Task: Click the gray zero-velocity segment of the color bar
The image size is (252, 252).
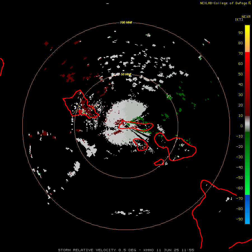Action: point(247,124)
